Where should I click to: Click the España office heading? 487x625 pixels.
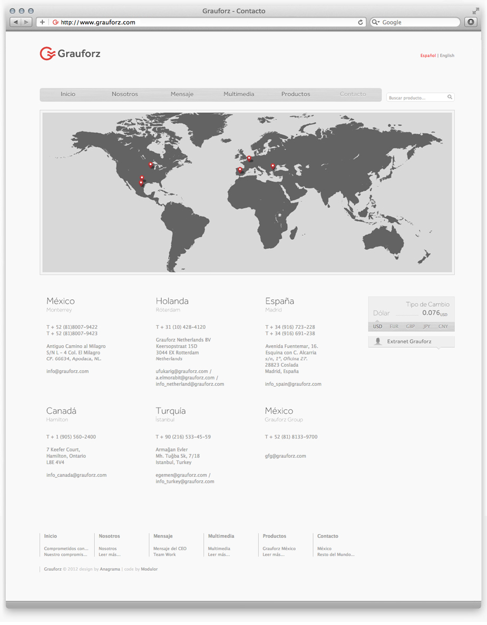click(279, 301)
